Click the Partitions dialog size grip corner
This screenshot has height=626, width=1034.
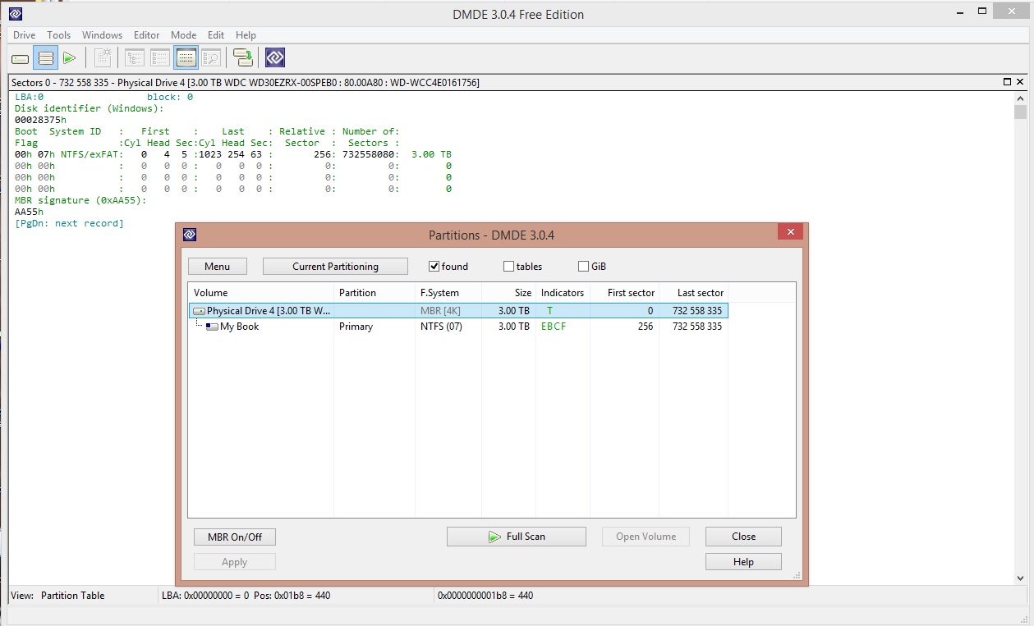[797, 576]
